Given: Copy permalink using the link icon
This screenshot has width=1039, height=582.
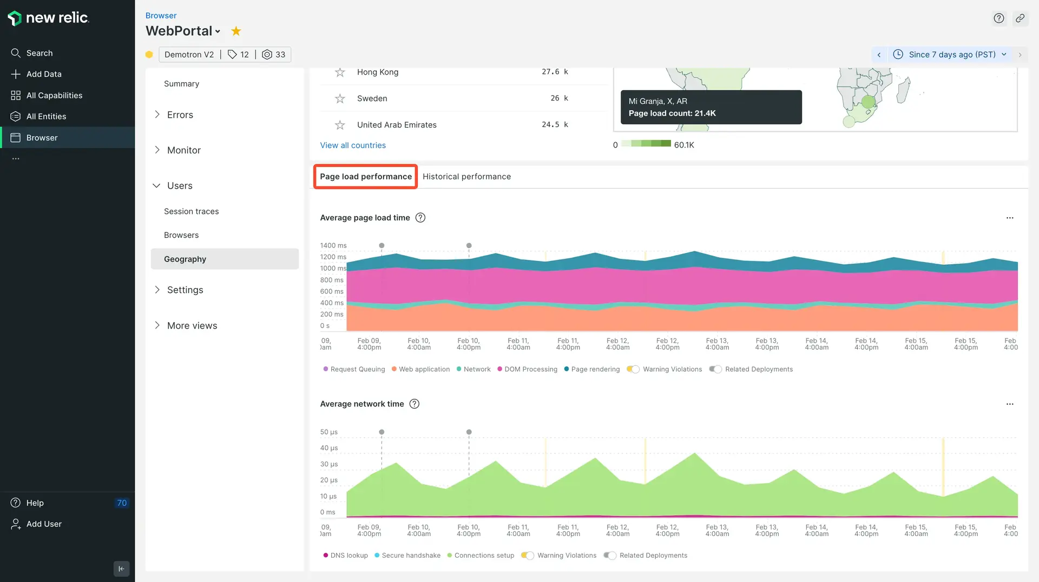Looking at the screenshot, I should [1020, 18].
